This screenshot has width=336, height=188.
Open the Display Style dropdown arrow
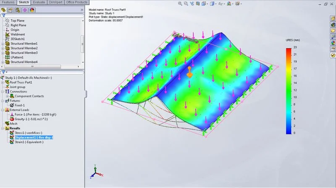215,4
